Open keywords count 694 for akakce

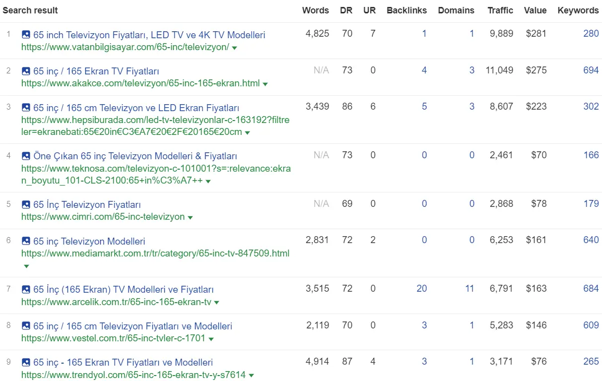[x=591, y=70]
